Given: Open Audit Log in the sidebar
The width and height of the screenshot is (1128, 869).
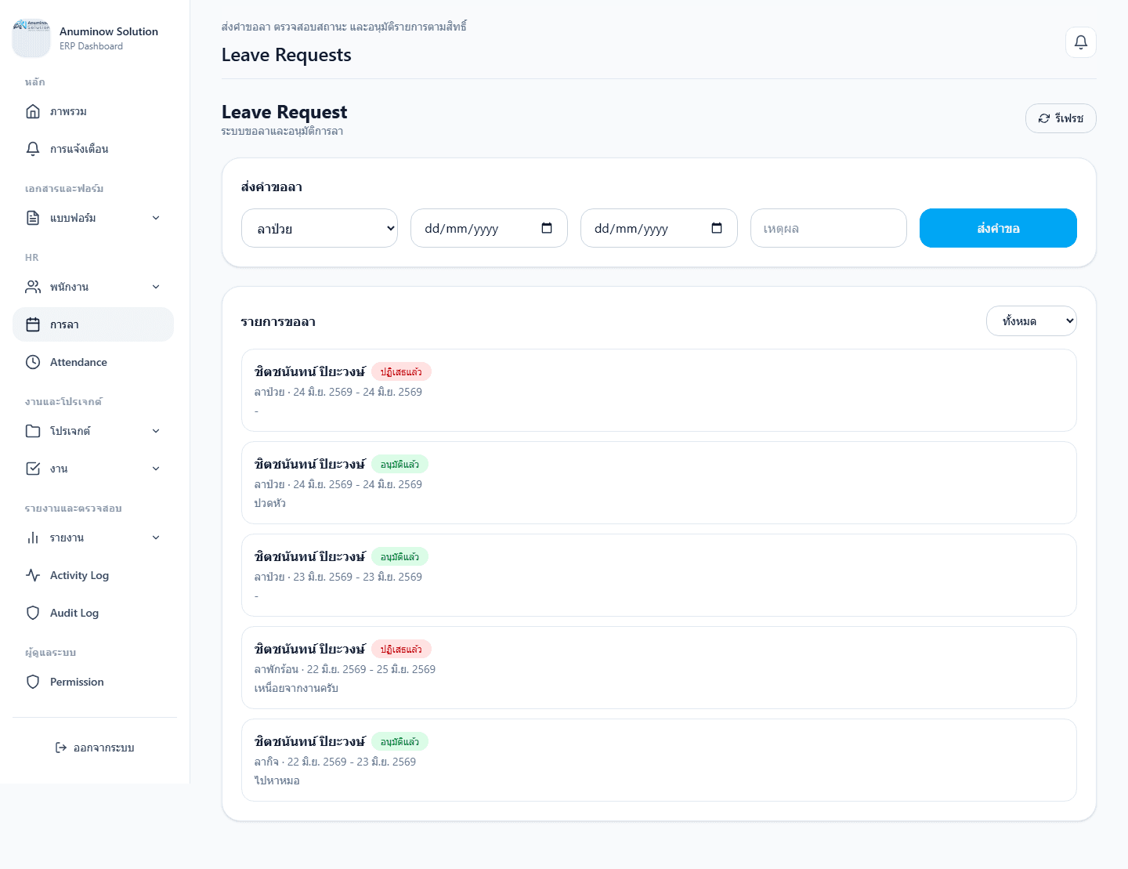Looking at the screenshot, I should [93, 613].
